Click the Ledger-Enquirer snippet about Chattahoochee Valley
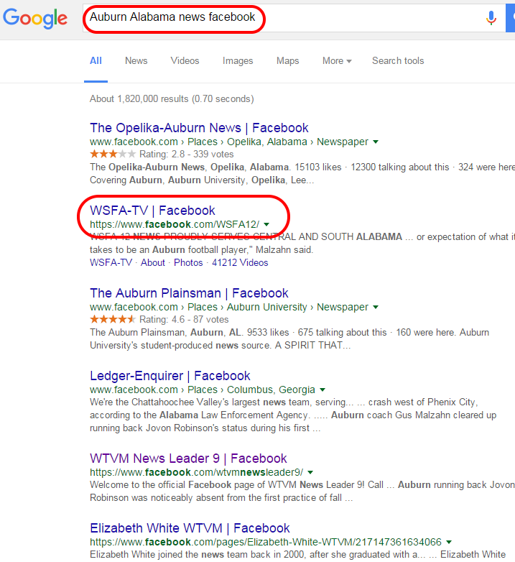515x562 pixels. pos(293,415)
